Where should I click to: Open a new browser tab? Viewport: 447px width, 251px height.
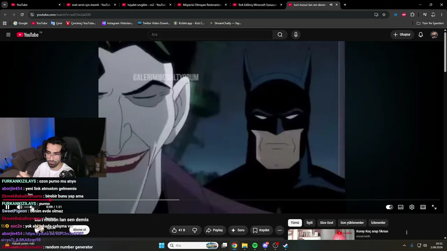[345, 5]
